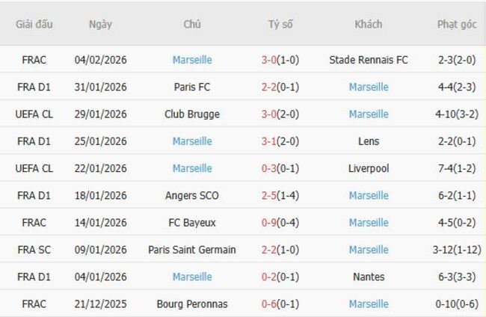The width and height of the screenshot is (486, 317).
Task: Click home team Marseille in the 25/01/2026 row
Action: click(x=192, y=141)
